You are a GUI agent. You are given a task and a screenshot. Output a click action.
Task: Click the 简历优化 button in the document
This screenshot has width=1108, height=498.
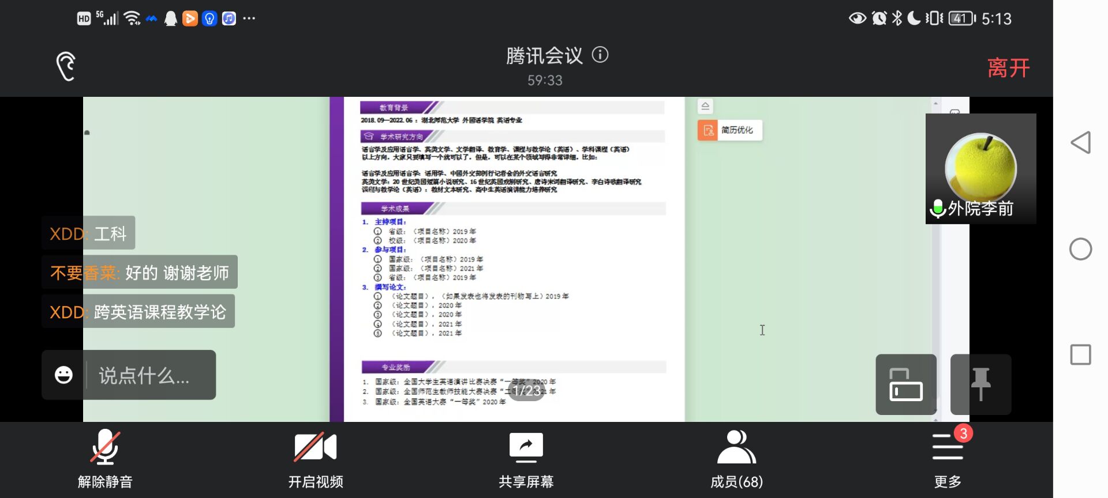pyautogui.click(x=730, y=130)
